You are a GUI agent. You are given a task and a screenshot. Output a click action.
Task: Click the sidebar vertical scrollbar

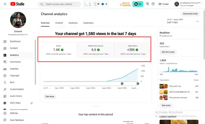[x=35, y=62]
